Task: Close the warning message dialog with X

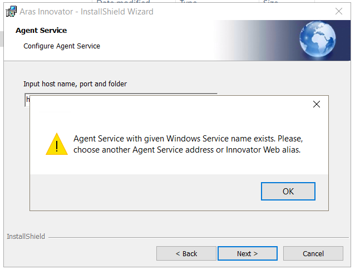Action: tap(317, 104)
